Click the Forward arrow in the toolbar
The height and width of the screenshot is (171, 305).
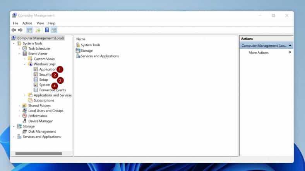click(x=20, y=30)
